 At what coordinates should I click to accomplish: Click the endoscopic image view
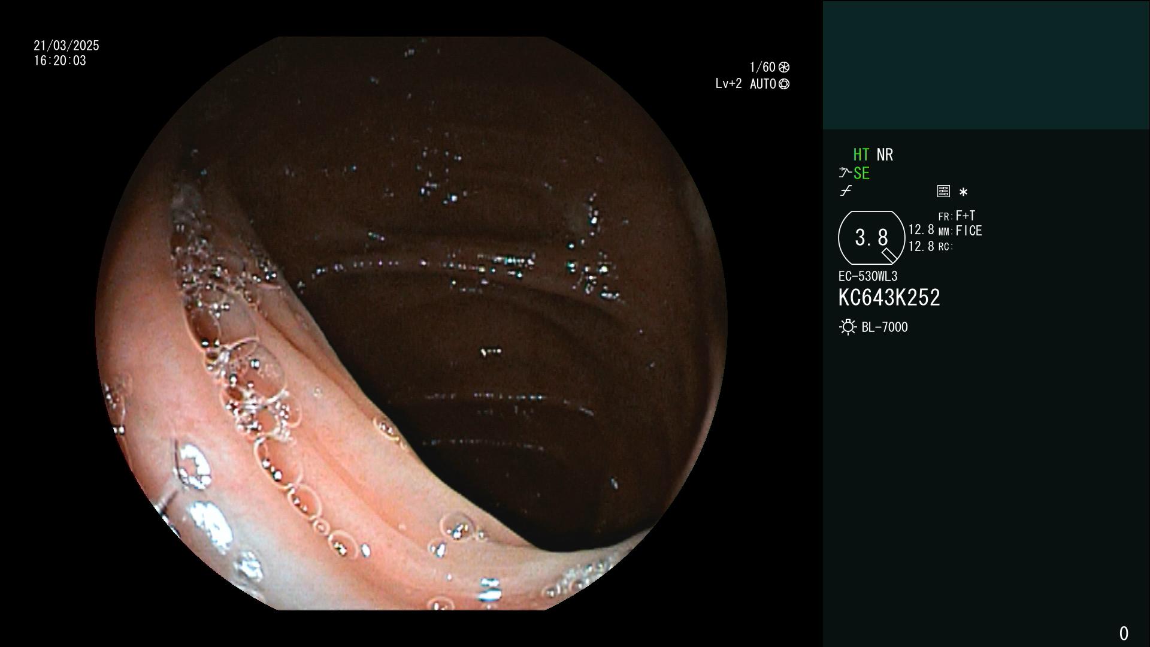411,323
